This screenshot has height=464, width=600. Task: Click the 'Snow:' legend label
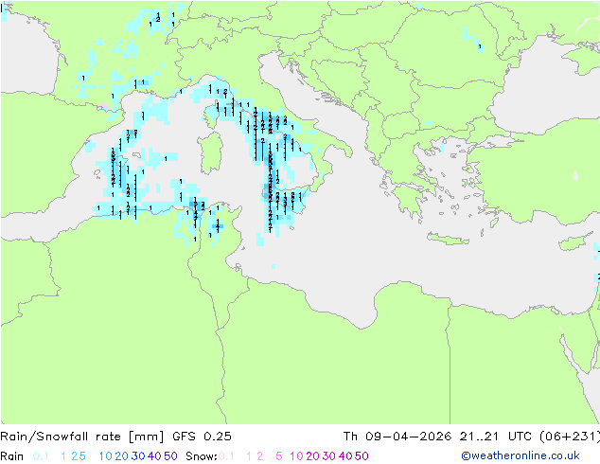pos(202,456)
